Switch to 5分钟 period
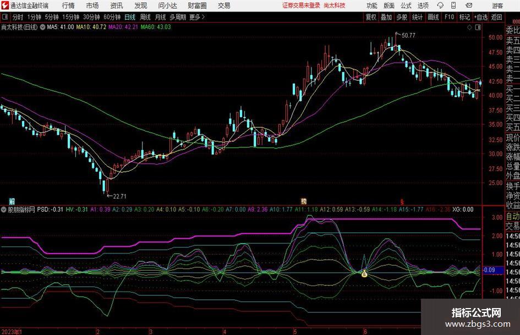Screen dimensions: 520x335 (x=51, y=17)
